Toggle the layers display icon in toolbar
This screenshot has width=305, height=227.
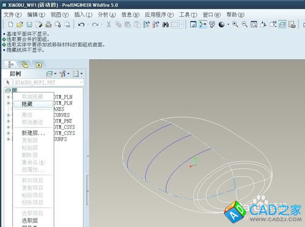pos(282,24)
